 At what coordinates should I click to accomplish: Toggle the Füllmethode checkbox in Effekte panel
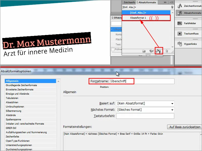point(113,49)
